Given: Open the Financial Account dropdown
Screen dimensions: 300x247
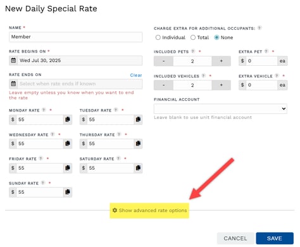Looking at the screenshot, I should coord(220,109).
